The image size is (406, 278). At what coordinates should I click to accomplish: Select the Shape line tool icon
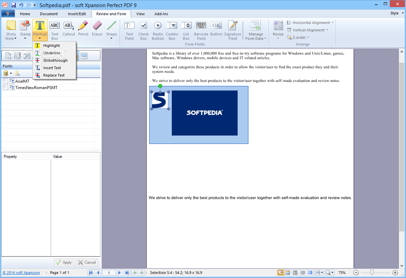point(112,26)
